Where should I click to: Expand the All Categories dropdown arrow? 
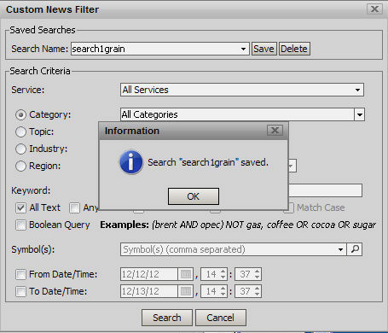pos(360,114)
